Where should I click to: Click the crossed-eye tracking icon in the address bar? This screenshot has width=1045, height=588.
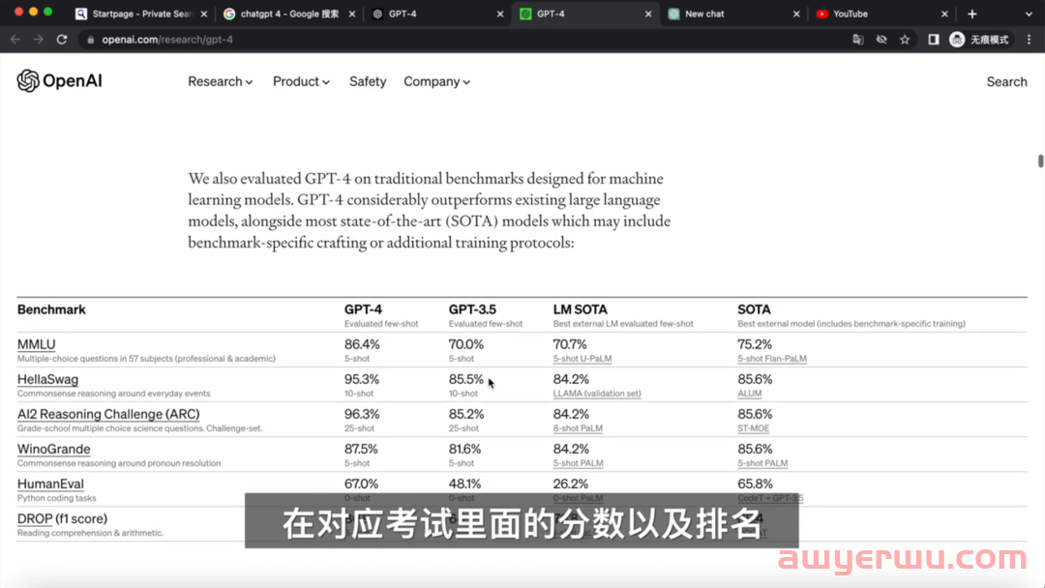pyautogui.click(x=881, y=40)
